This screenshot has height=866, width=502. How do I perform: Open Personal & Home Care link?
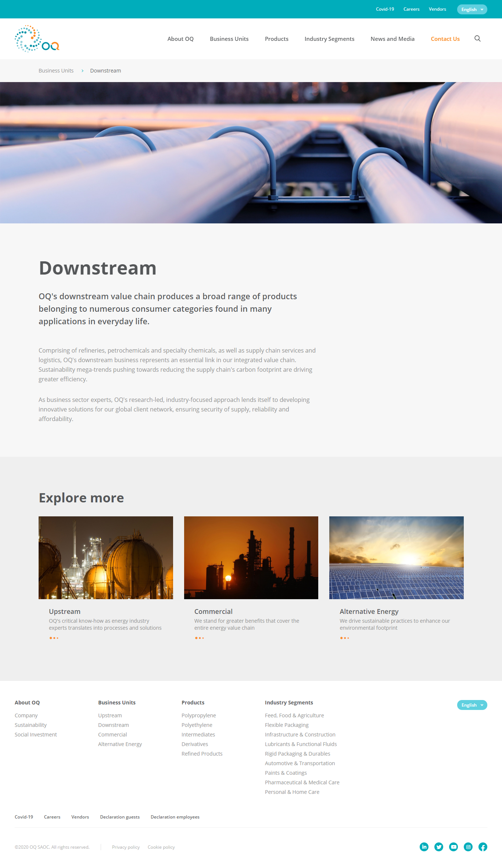click(292, 792)
